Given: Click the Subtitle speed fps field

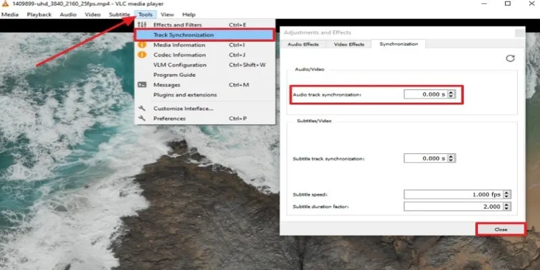Looking at the screenshot, I should 453,194.
